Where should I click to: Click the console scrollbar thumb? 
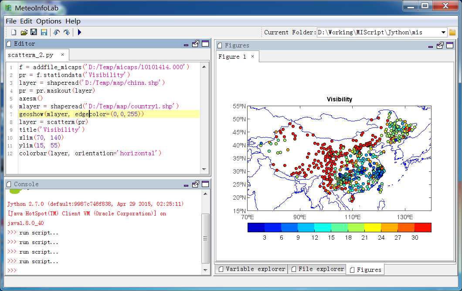(x=205, y=238)
